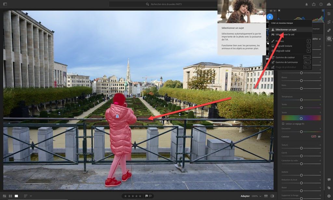Viewport: 333px width, 200px height.
Task: Choose 'Gamme de luminance' mask option
Action: (x=290, y=62)
